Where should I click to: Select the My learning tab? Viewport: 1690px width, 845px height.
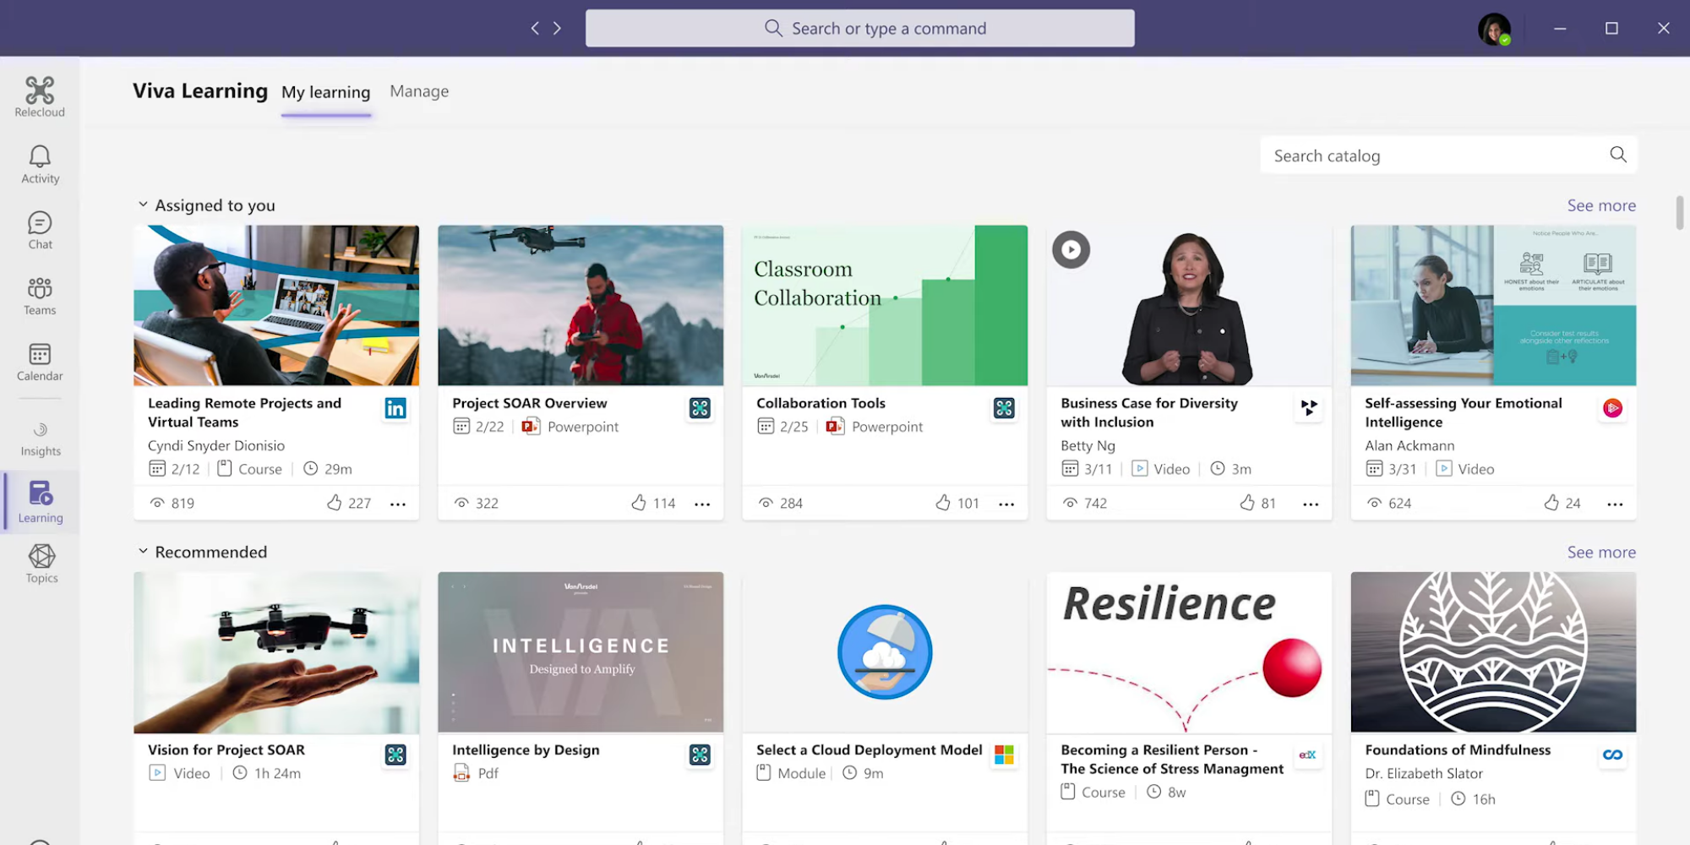click(x=325, y=92)
